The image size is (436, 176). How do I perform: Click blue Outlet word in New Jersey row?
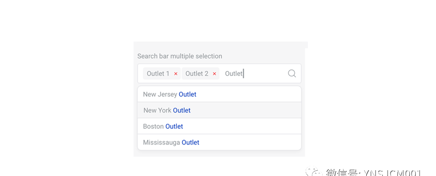click(x=187, y=94)
